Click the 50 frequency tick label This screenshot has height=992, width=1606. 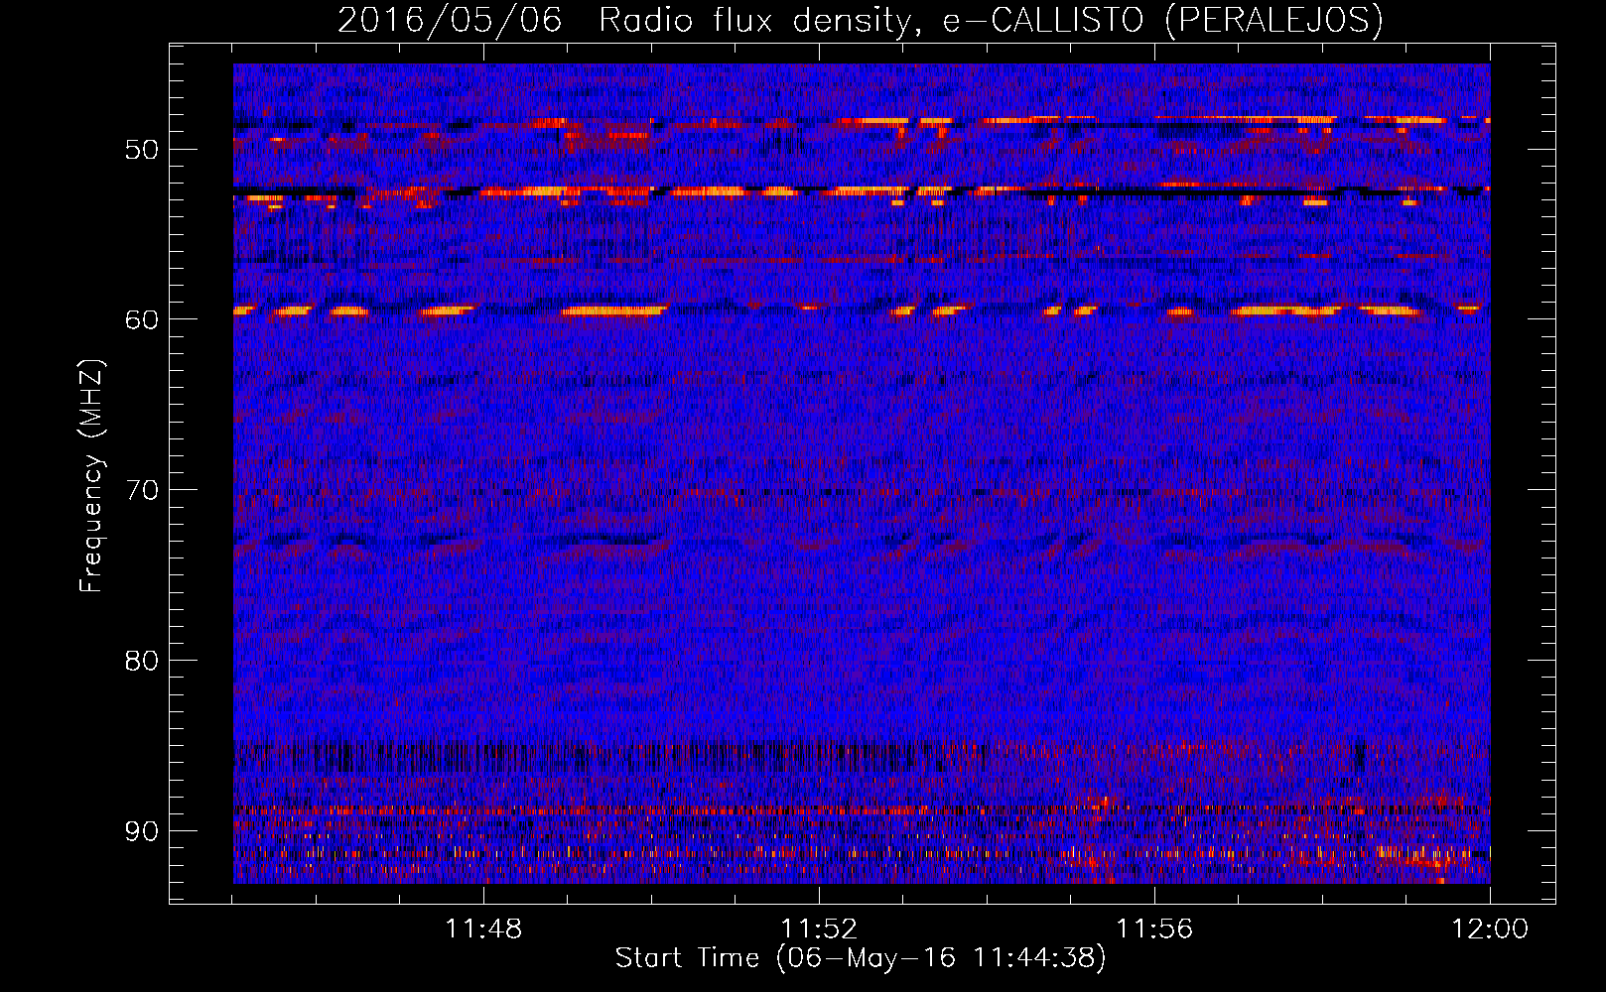pos(141,150)
